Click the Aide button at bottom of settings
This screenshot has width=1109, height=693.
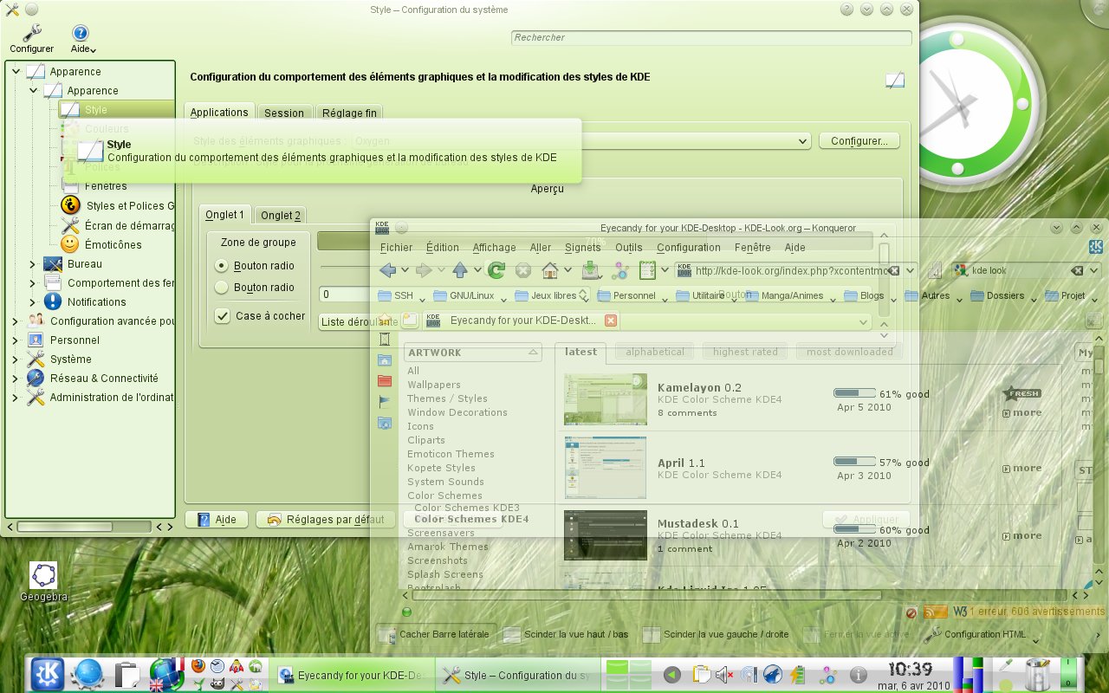coord(217,520)
